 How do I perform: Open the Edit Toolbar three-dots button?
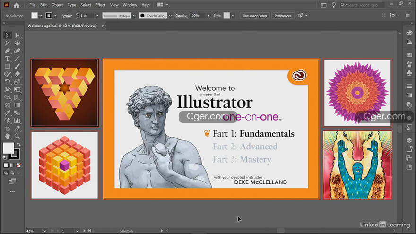click(x=12, y=191)
